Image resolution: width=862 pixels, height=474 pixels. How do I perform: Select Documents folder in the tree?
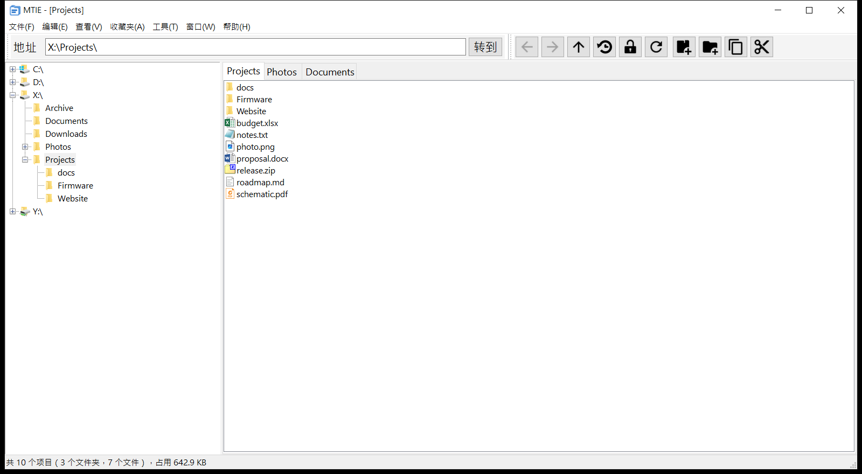66,121
